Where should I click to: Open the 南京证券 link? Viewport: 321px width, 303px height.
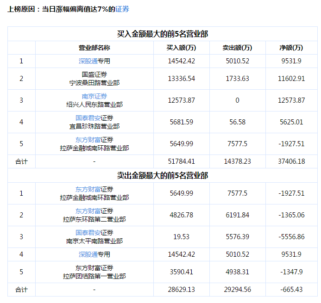point(94,96)
